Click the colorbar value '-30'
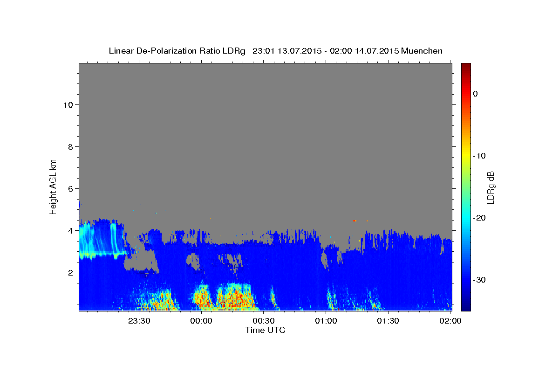The height and width of the screenshot is (373, 559). [x=479, y=280]
